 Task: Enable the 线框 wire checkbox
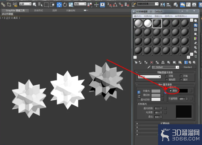coord(167,76)
